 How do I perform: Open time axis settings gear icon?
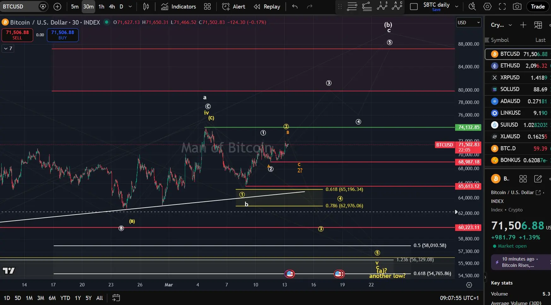469,285
